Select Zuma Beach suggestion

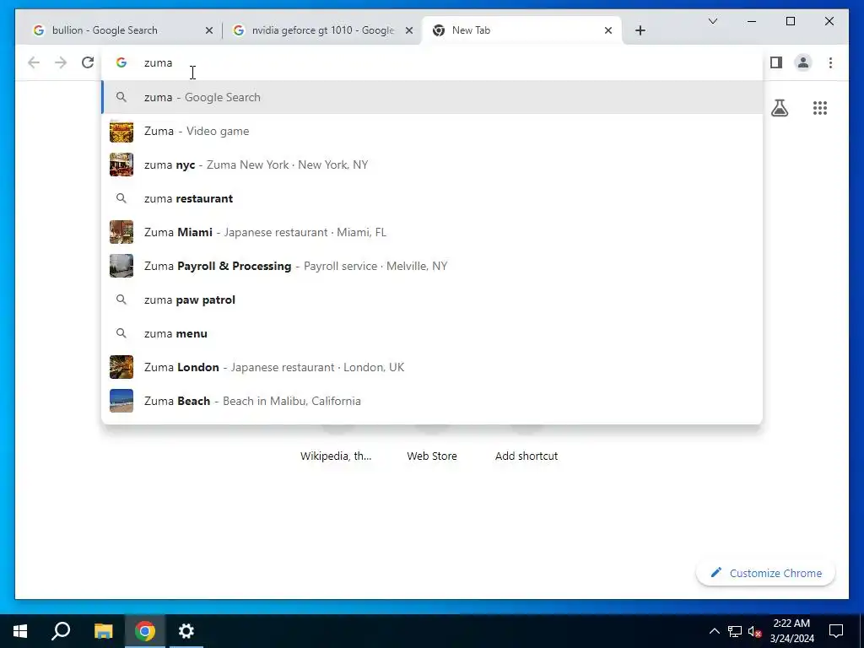click(x=433, y=401)
